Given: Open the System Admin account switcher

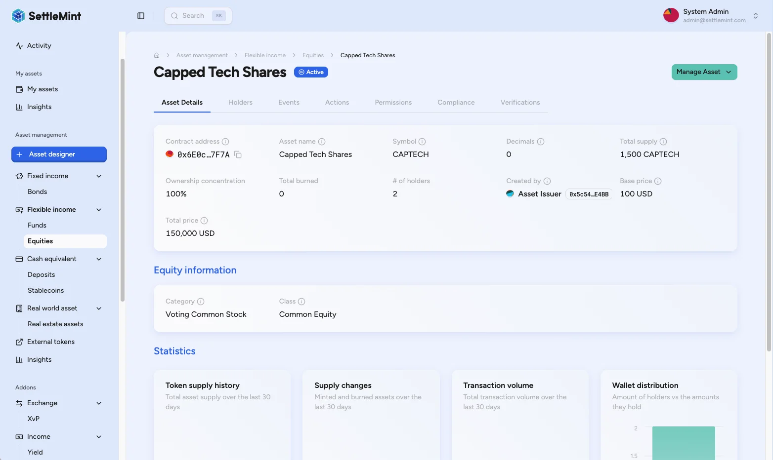Looking at the screenshot, I should (x=755, y=16).
